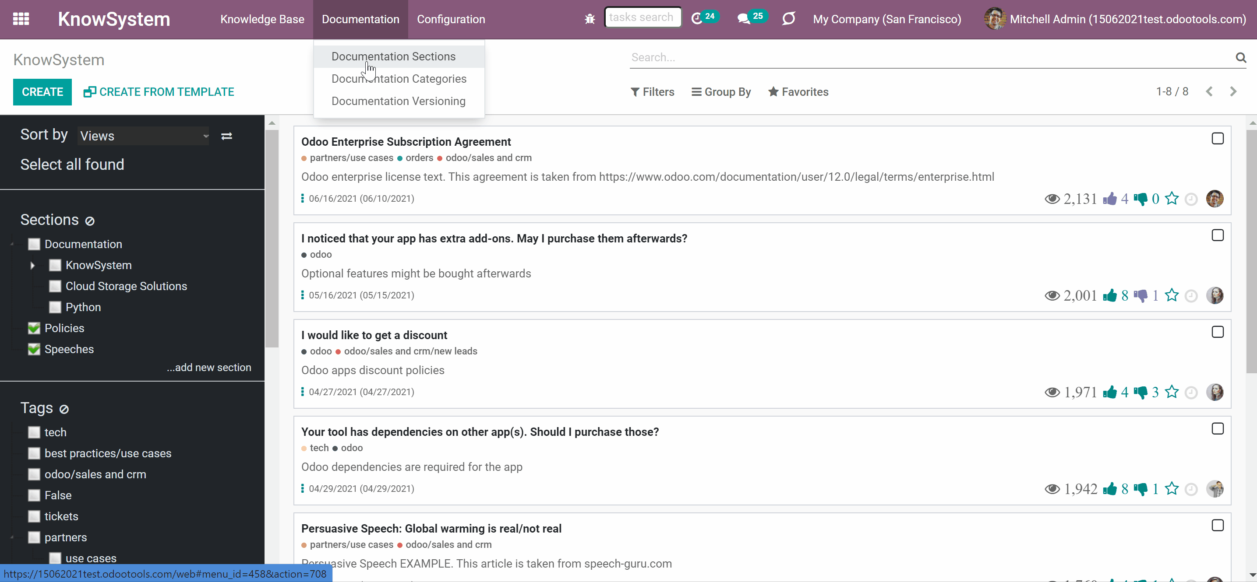Collapse the partners tag tree
The width and height of the screenshot is (1257, 582).
tap(12, 538)
